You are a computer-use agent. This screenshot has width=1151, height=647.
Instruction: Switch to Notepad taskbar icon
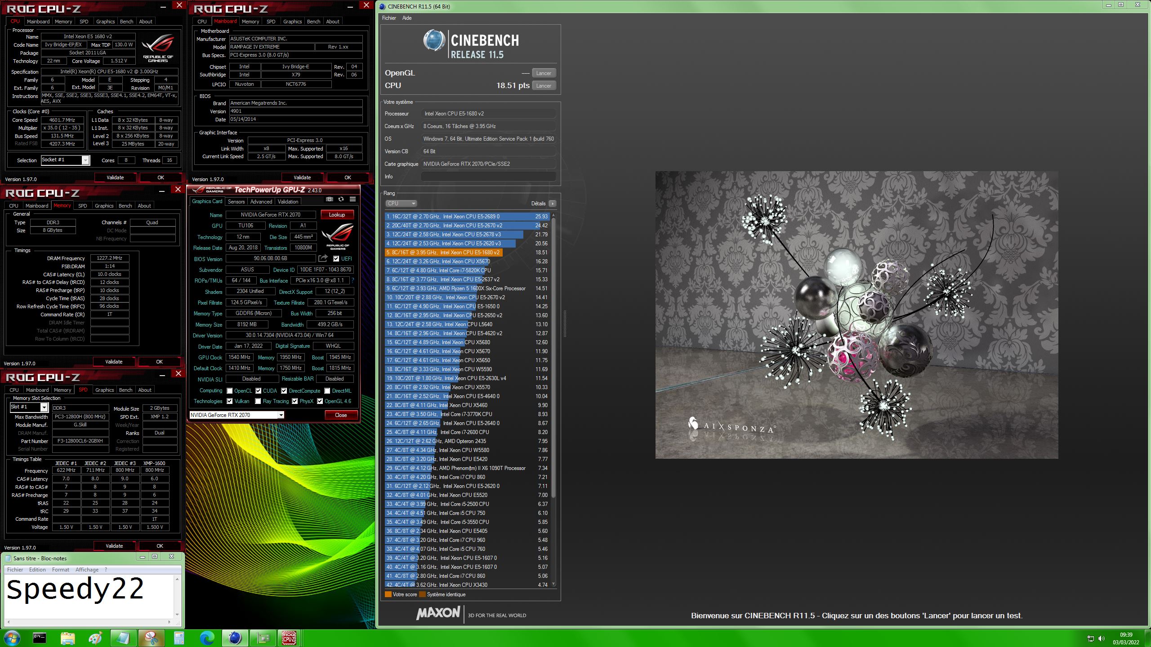pos(123,638)
